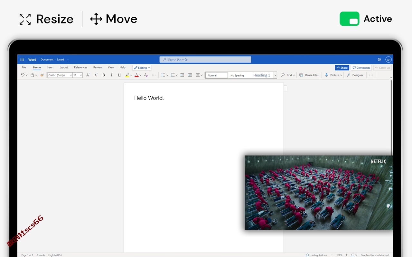Click the Resize arrows icon in banner
The image size is (412, 257).
point(25,19)
